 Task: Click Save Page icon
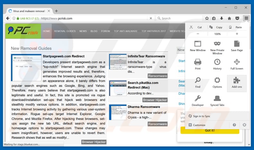point(237,44)
